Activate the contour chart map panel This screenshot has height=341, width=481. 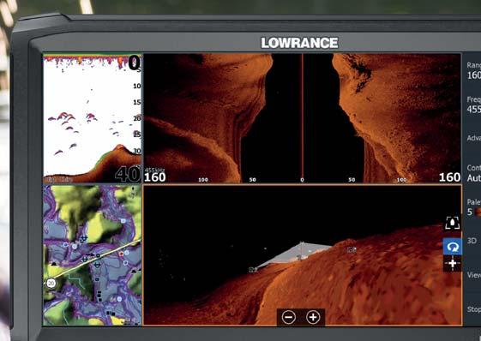coord(93,255)
